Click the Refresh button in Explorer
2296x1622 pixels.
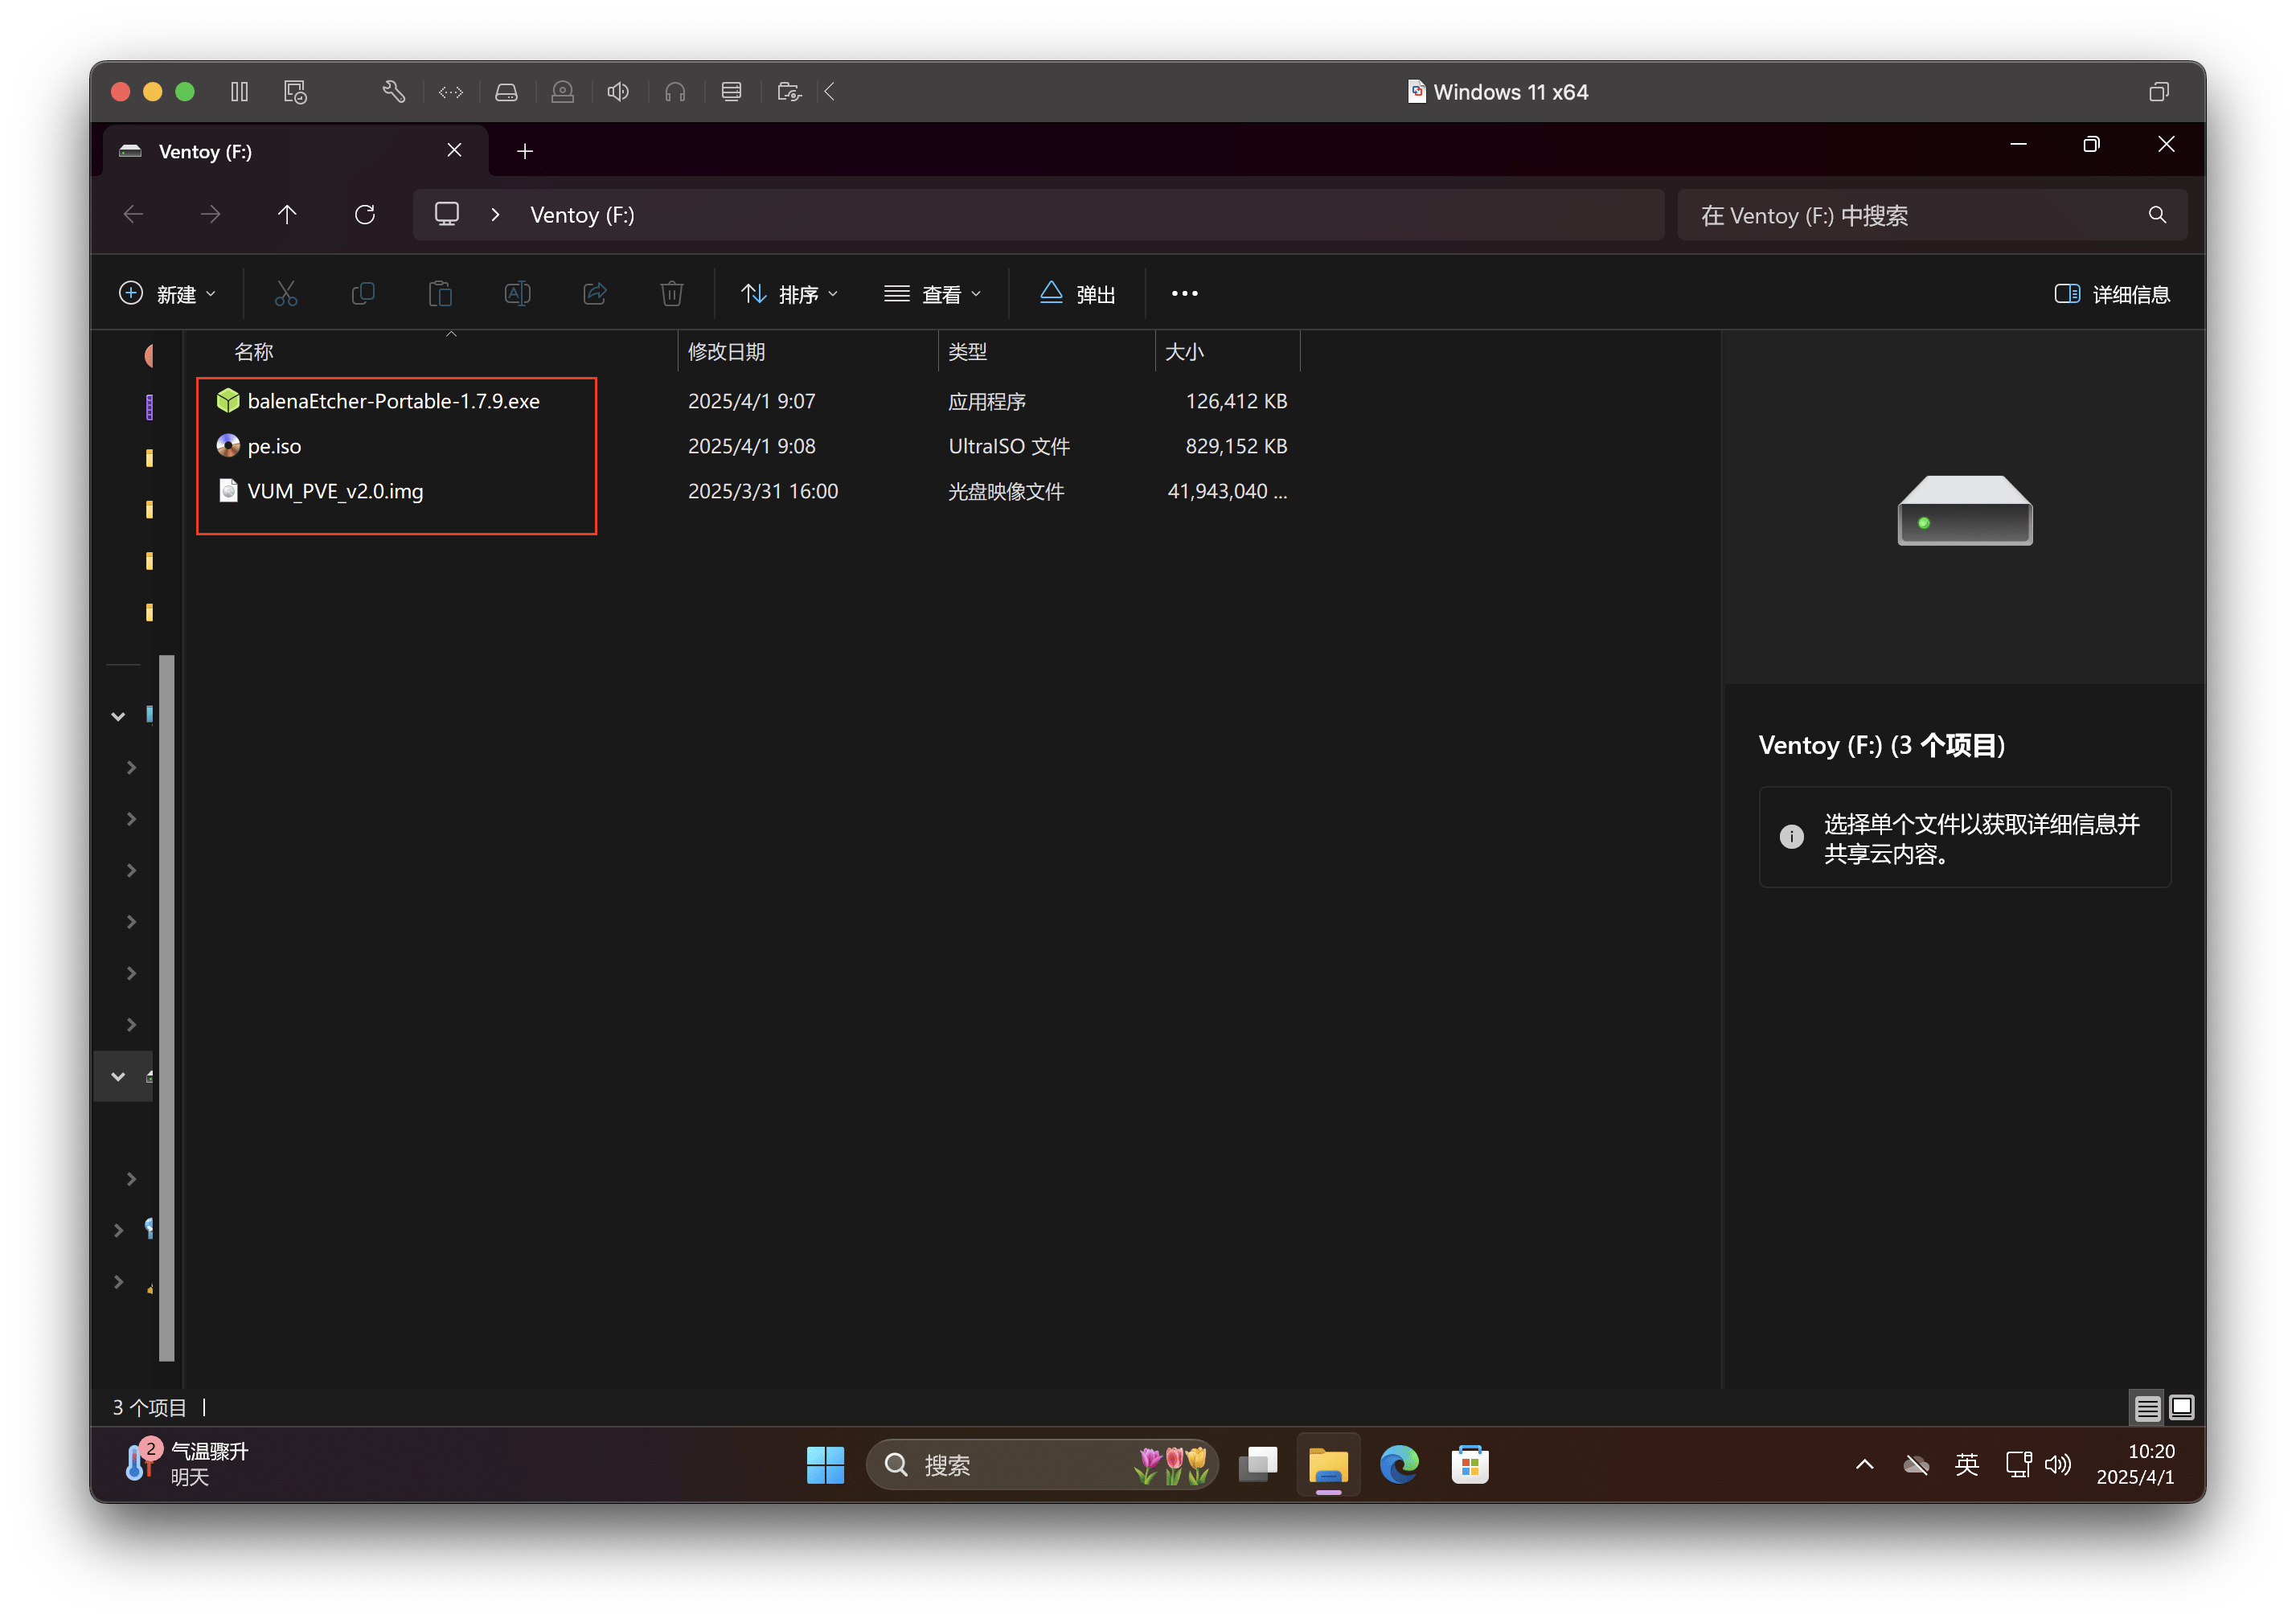click(x=365, y=215)
